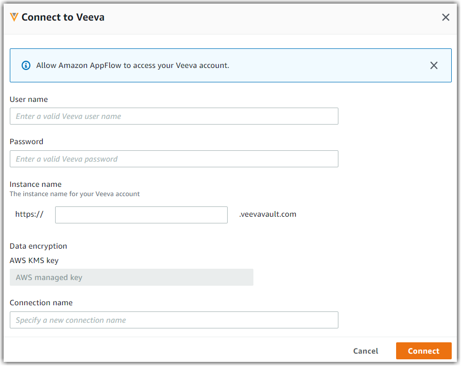
Task: Click the 'Allow Amazon AppFlow to access' message
Action: 132,65
